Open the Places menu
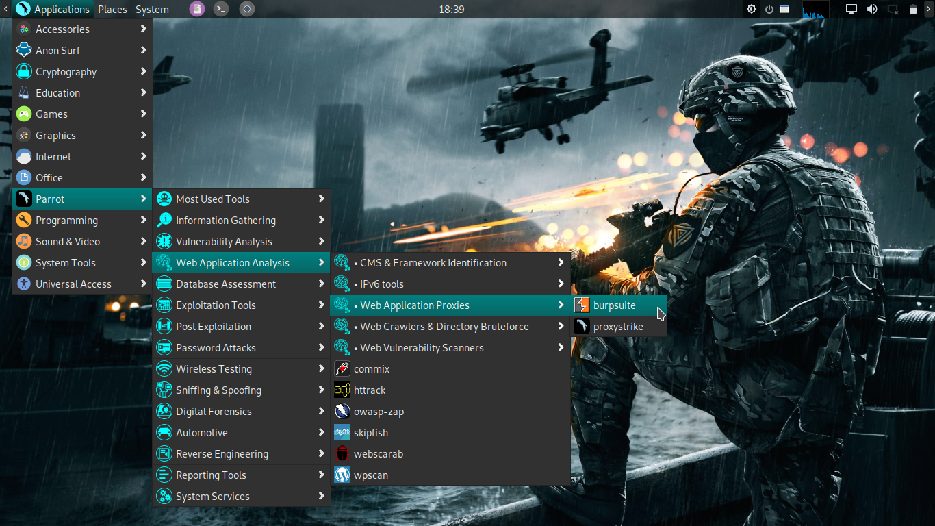Viewport: 935px width, 526px height. click(112, 9)
